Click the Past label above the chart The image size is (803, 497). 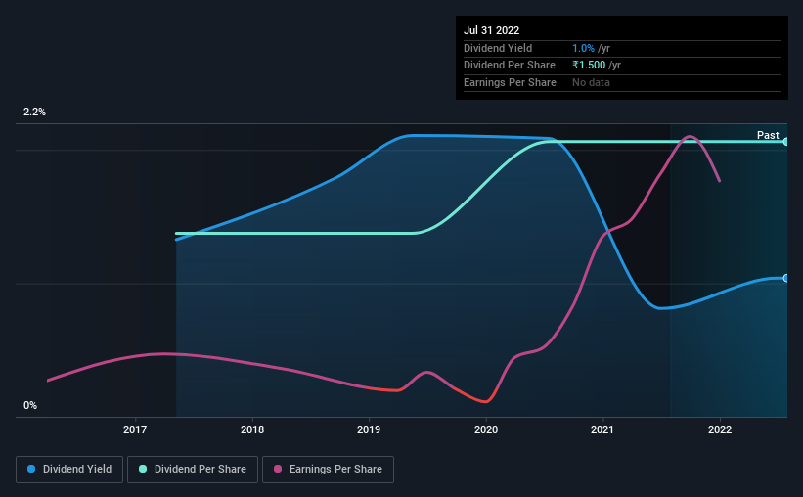click(768, 135)
